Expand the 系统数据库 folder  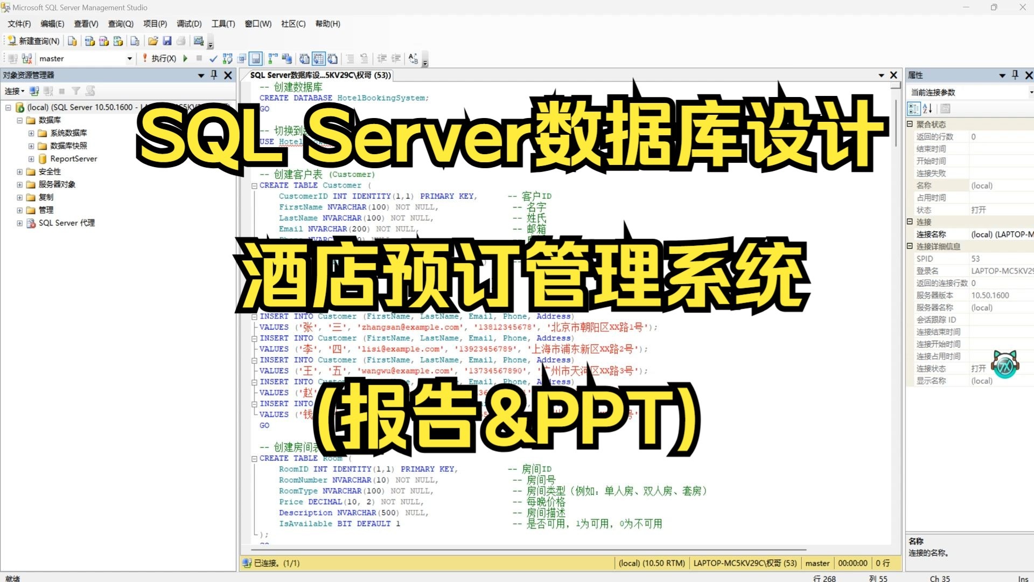pyautogui.click(x=31, y=133)
